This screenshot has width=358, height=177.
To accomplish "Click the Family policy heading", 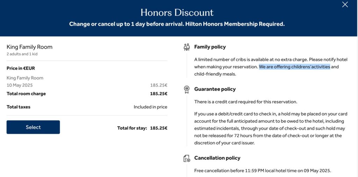I will (x=210, y=47).
